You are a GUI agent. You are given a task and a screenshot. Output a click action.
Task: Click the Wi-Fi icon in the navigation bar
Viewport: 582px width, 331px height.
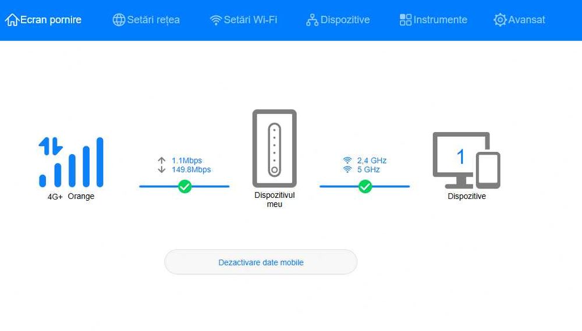click(216, 20)
